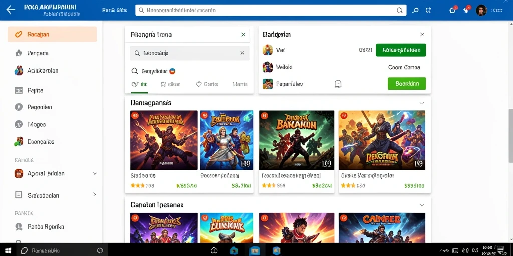The width and height of the screenshot is (513, 256).
Task: Switch to the cikee tab
Action: (x=170, y=84)
